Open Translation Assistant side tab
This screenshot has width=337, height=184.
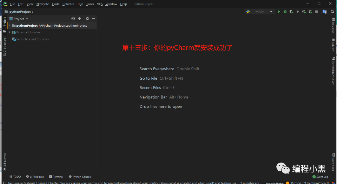coord(333,71)
